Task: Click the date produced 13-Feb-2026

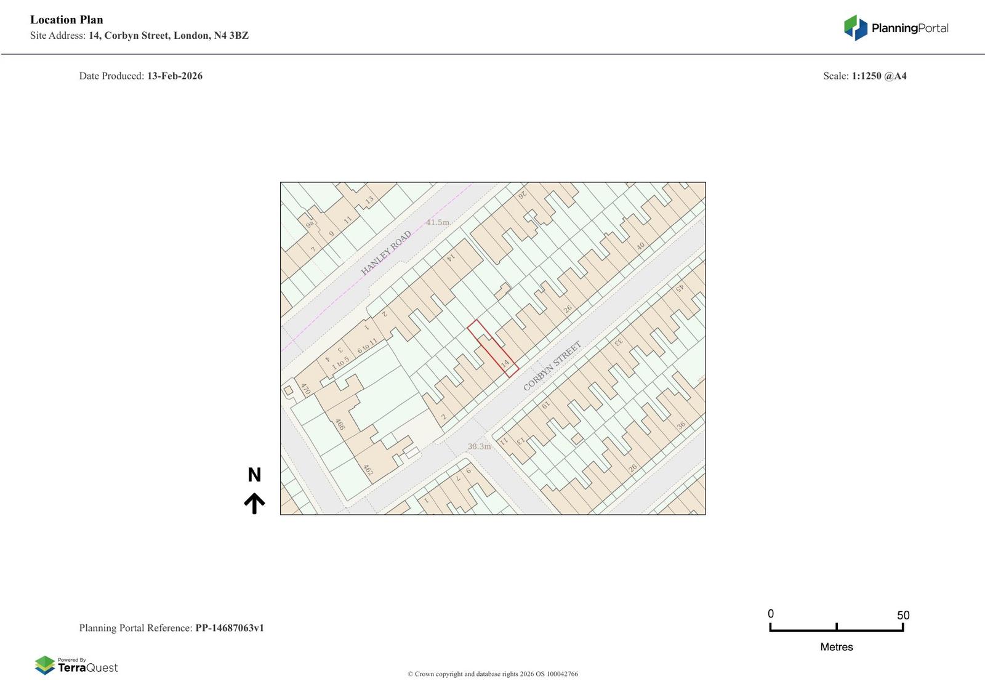Action: [x=174, y=76]
